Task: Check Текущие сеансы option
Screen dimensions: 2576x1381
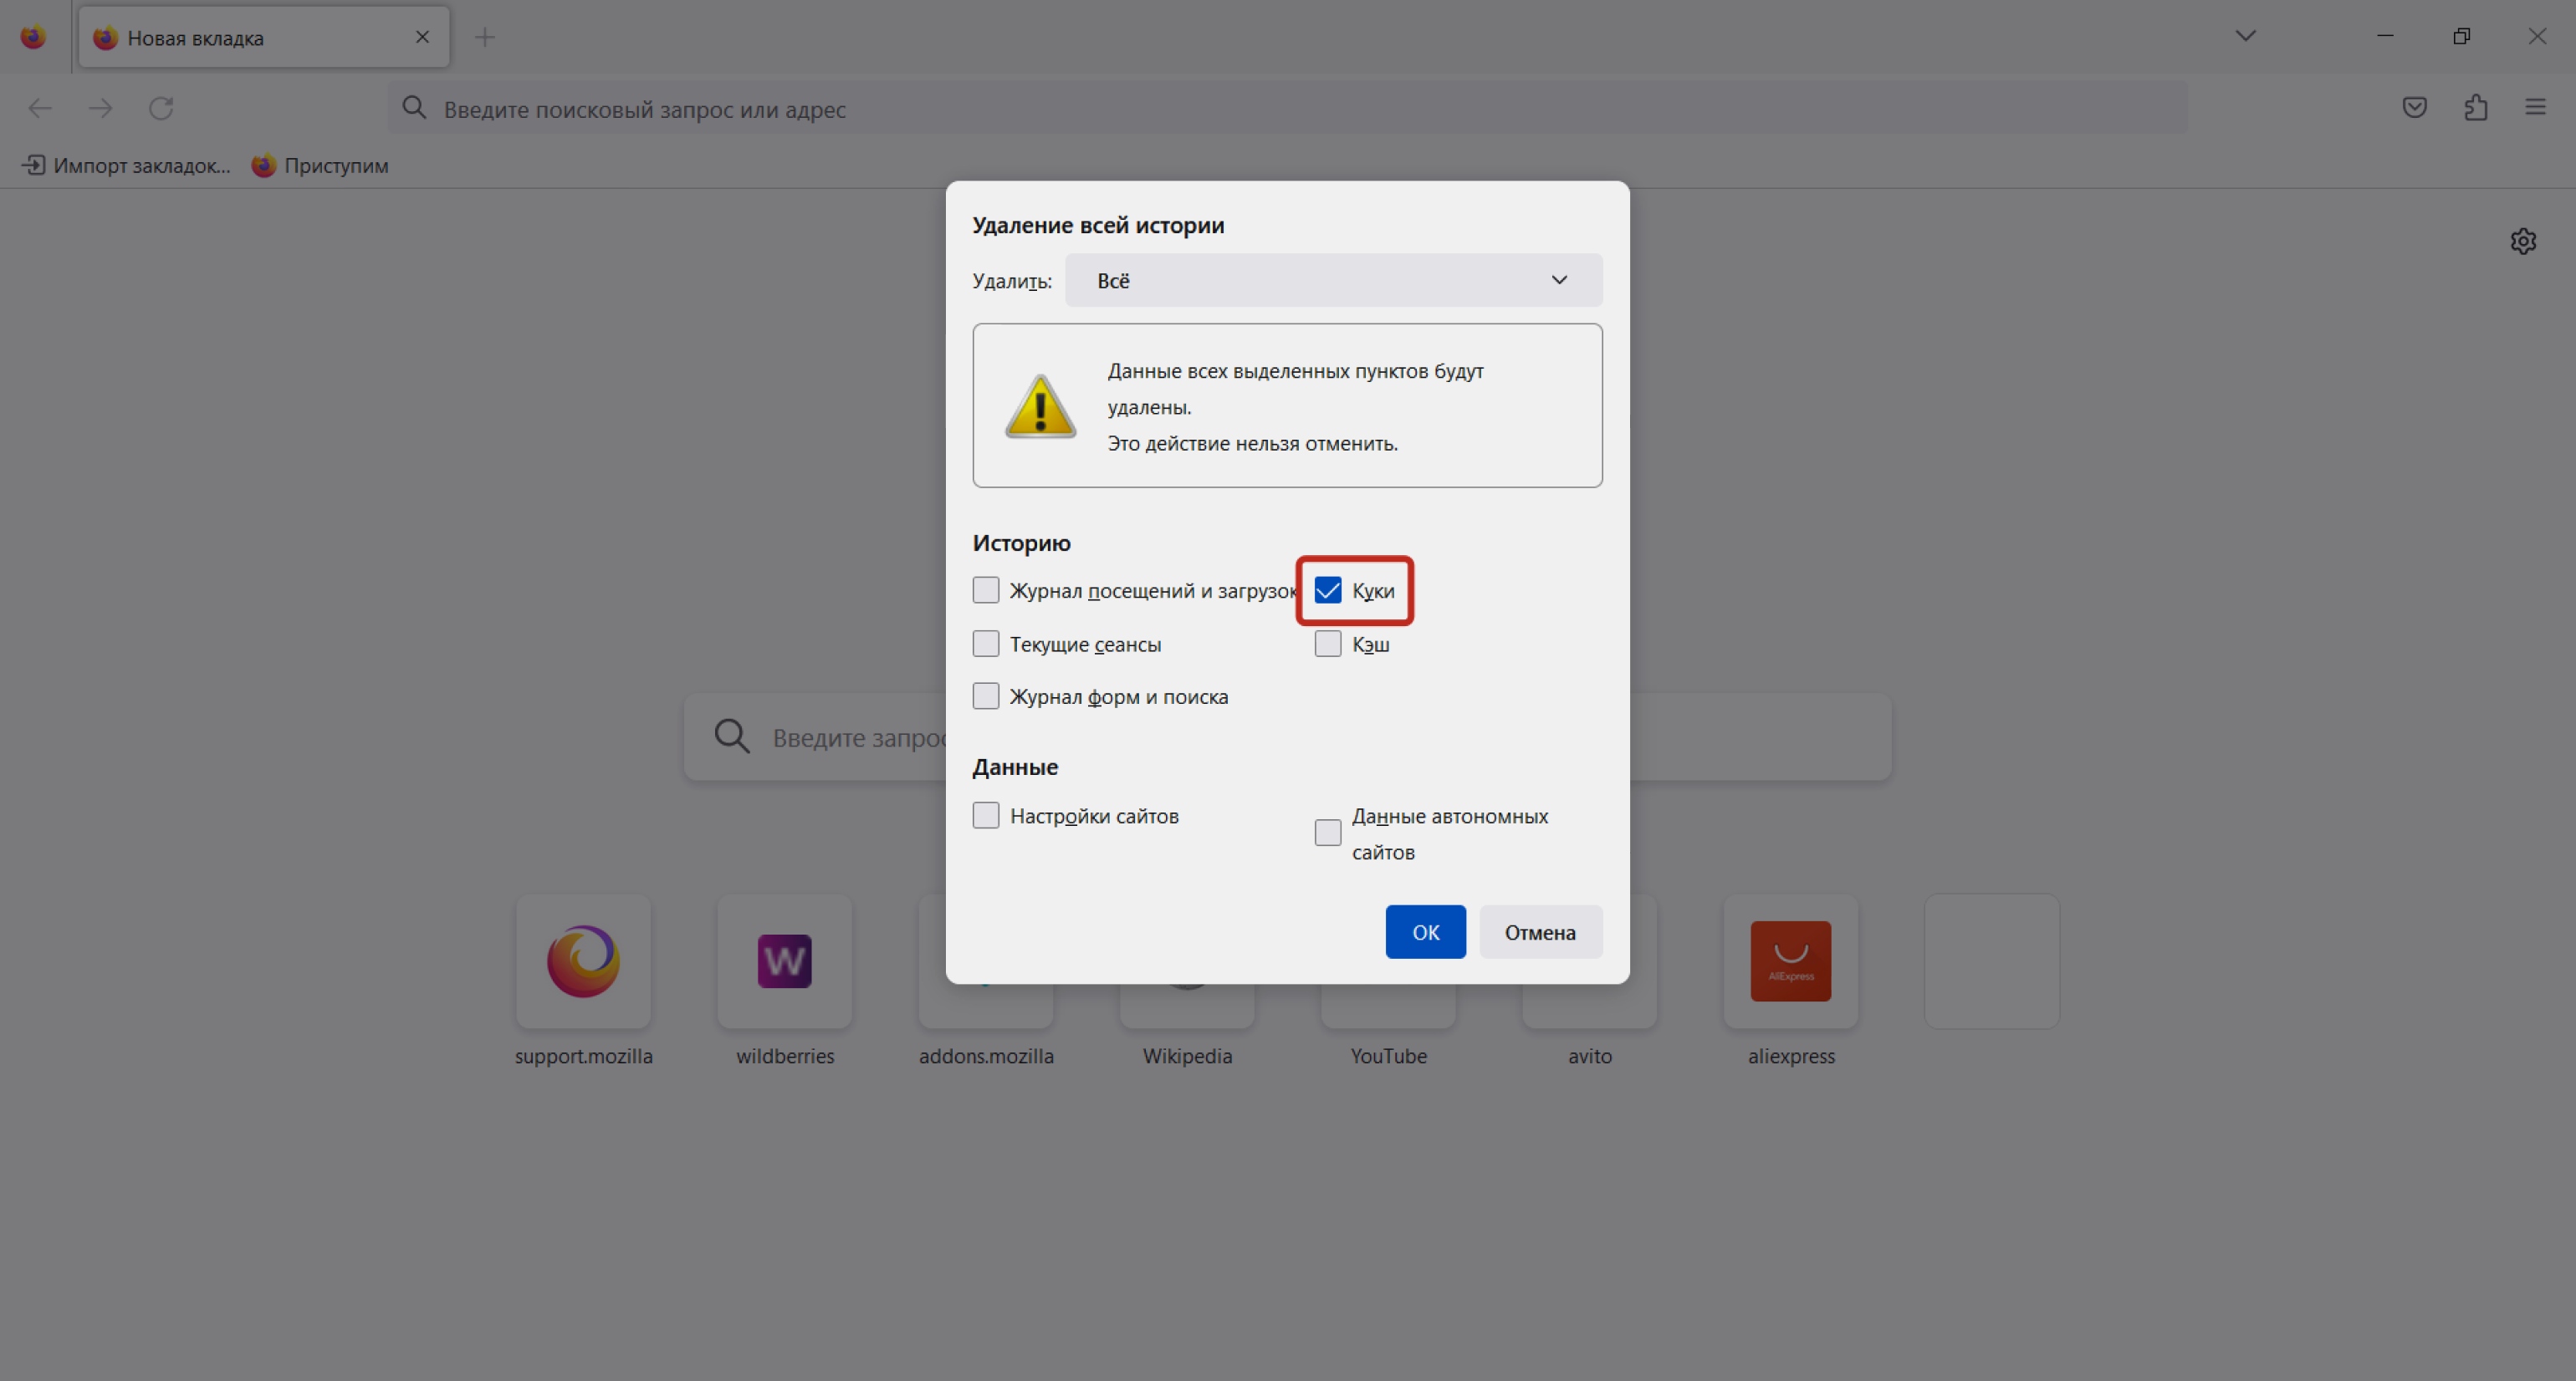Action: pyautogui.click(x=986, y=644)
